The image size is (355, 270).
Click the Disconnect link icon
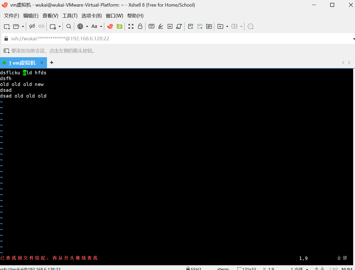tap(32, 26)
